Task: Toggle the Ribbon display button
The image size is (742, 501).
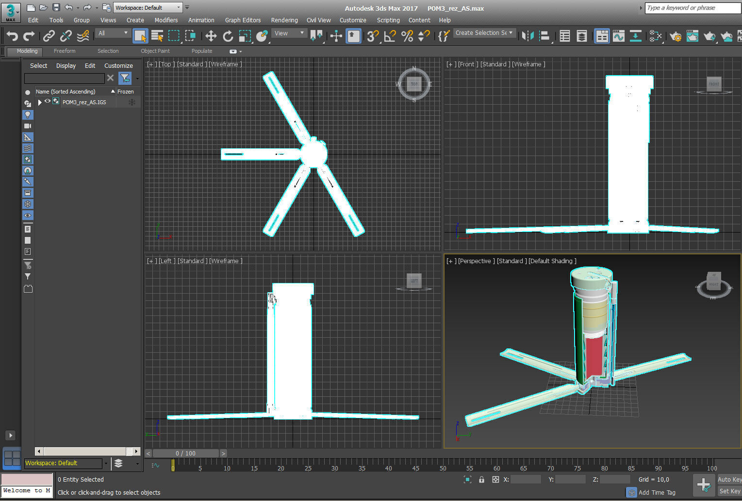Action: (602, 36)
